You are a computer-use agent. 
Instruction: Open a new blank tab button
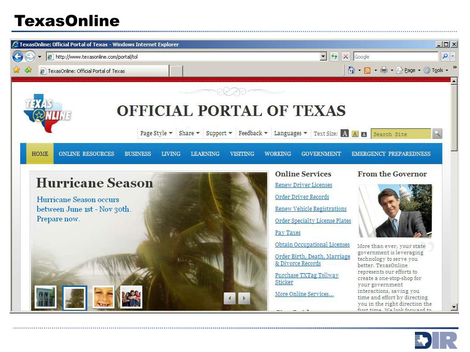[x=176, y=71]
